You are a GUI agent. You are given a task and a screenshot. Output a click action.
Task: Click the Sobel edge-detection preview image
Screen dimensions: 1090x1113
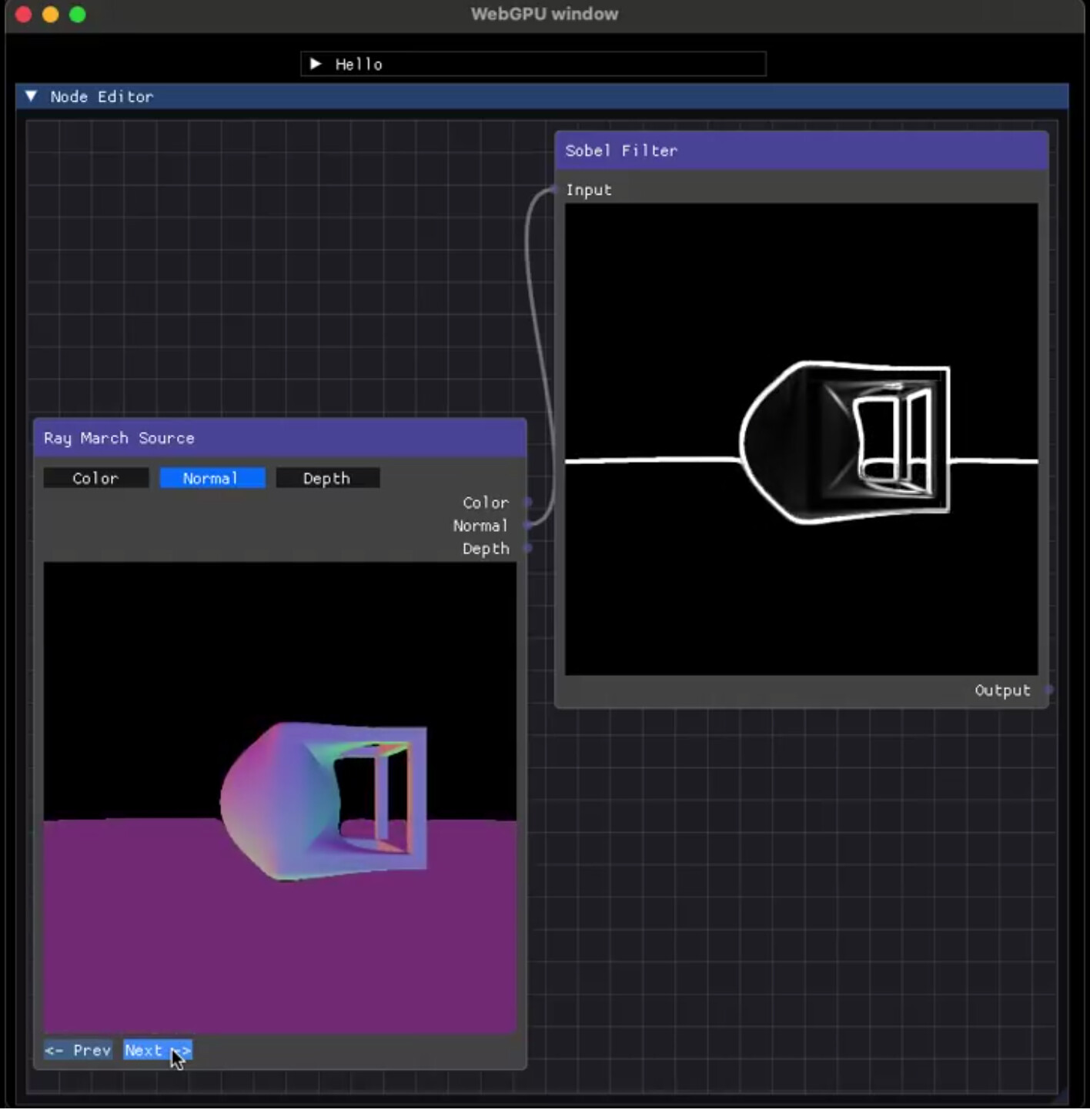[801, 439]
